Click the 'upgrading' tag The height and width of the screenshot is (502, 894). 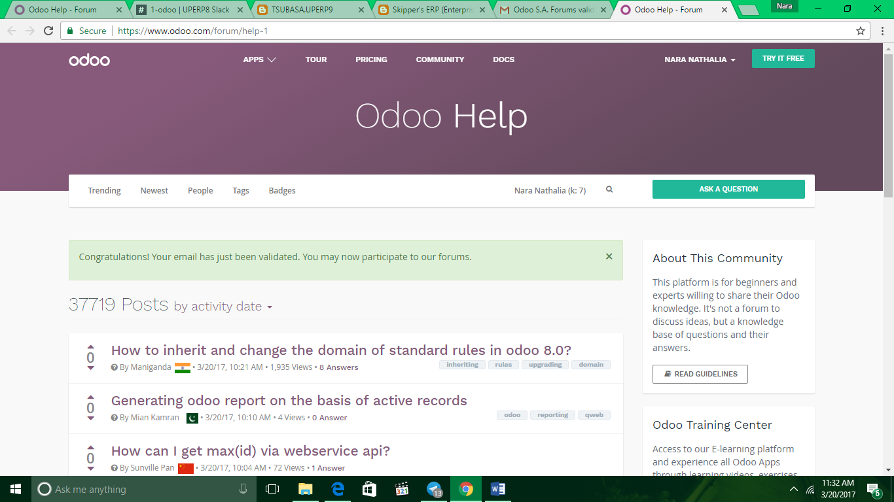point(545,365)
